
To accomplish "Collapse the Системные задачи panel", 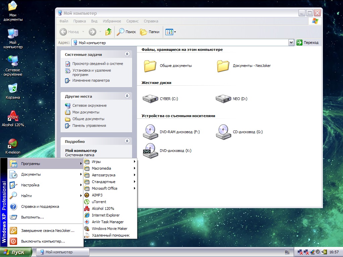I will [x=127, y=54].
